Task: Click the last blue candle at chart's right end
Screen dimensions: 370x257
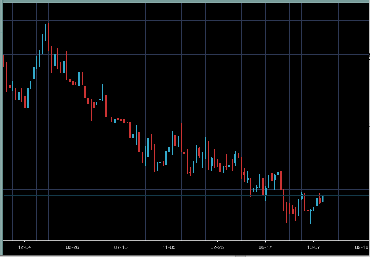Action: click(x=323, y=200)
